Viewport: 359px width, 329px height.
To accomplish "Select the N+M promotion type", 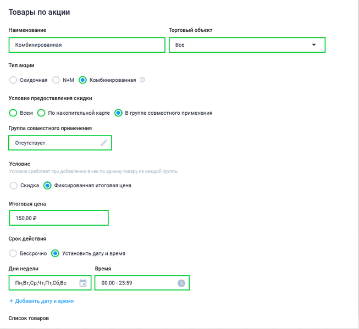I will pyautogui.click(x=56, y=80).
